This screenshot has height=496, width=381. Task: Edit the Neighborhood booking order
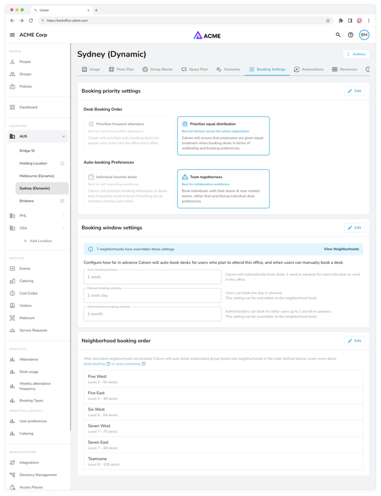(x=354, y=341)
